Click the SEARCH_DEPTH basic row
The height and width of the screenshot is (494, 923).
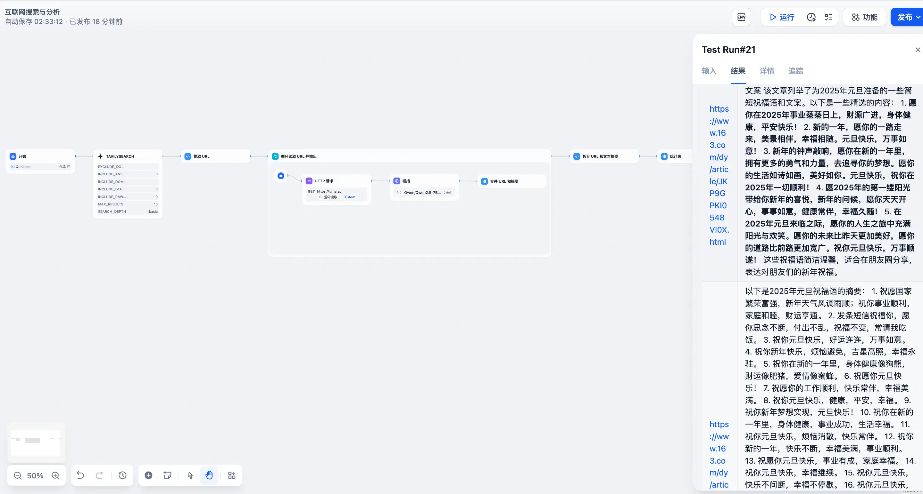[x=128, y=211]
